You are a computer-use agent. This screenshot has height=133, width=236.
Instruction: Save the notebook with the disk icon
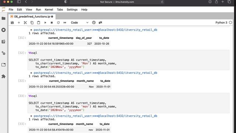coord(12,23)
